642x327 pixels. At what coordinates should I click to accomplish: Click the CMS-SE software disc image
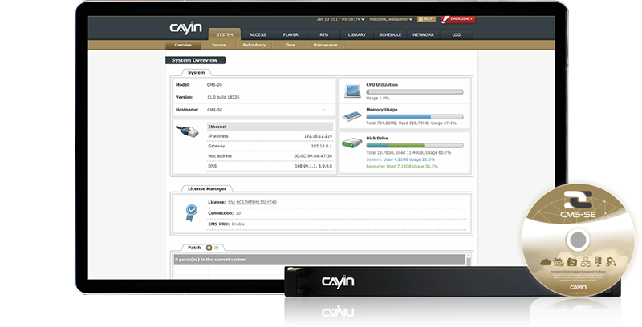[x=578, y=240]
